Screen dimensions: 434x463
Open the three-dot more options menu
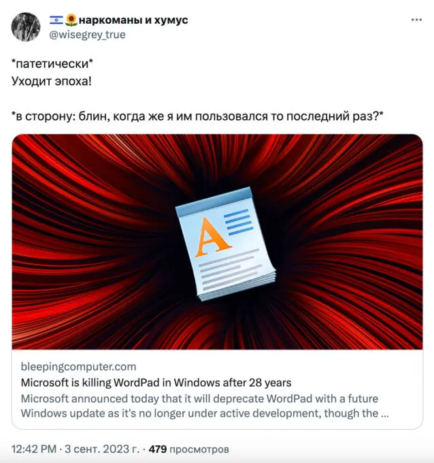click(416, 20)
